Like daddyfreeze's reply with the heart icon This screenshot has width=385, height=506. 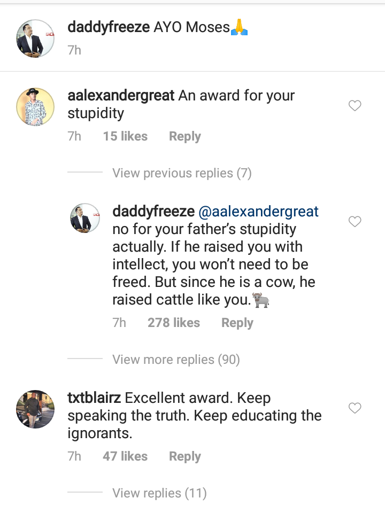[355, 221]
